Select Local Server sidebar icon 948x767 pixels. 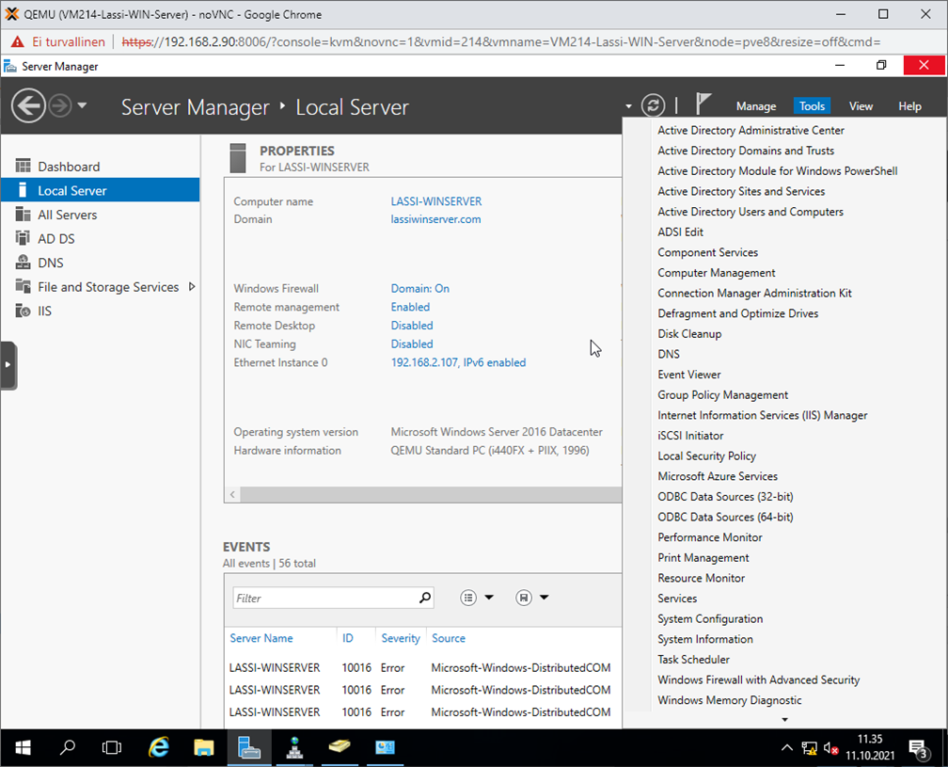pos(23,190)
